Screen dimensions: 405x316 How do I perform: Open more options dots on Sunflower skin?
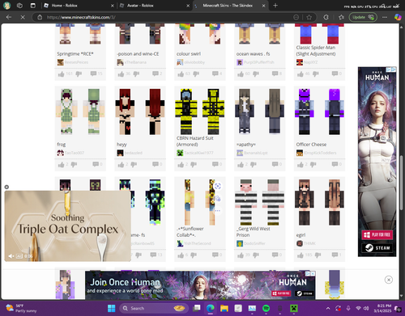pos(218,210)
